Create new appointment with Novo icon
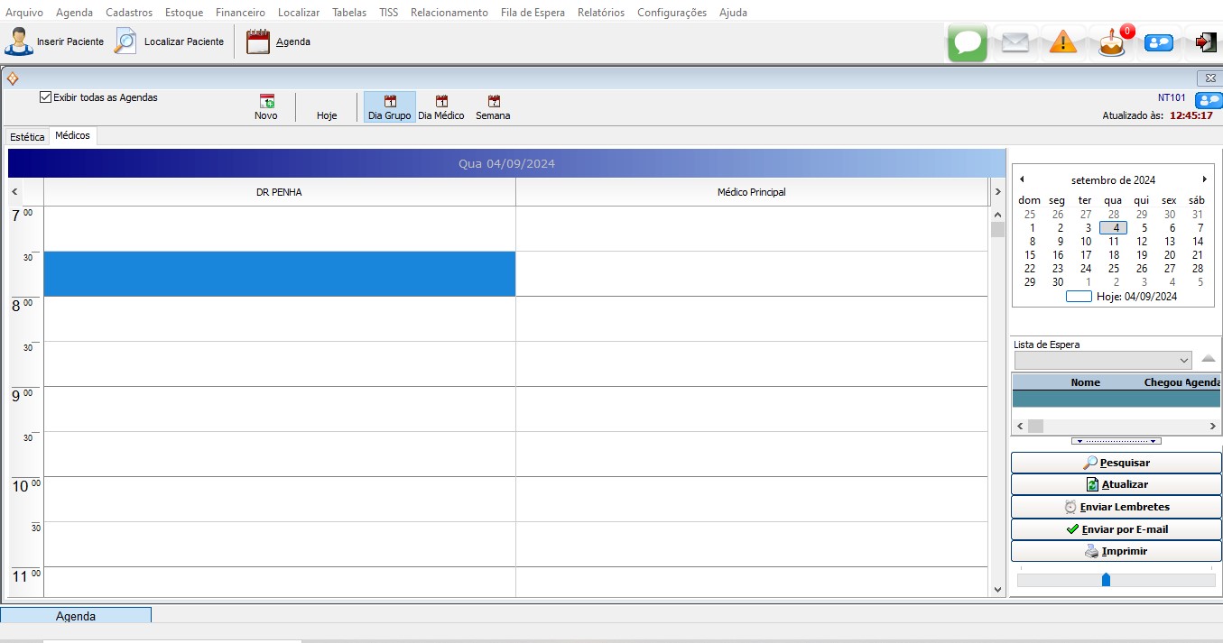 266,102
